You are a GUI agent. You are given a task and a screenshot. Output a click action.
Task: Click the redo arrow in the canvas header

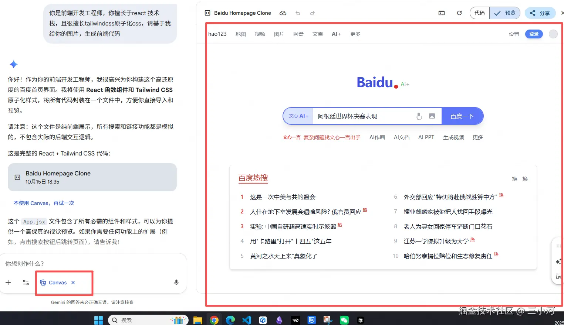(x=313, y=13)
